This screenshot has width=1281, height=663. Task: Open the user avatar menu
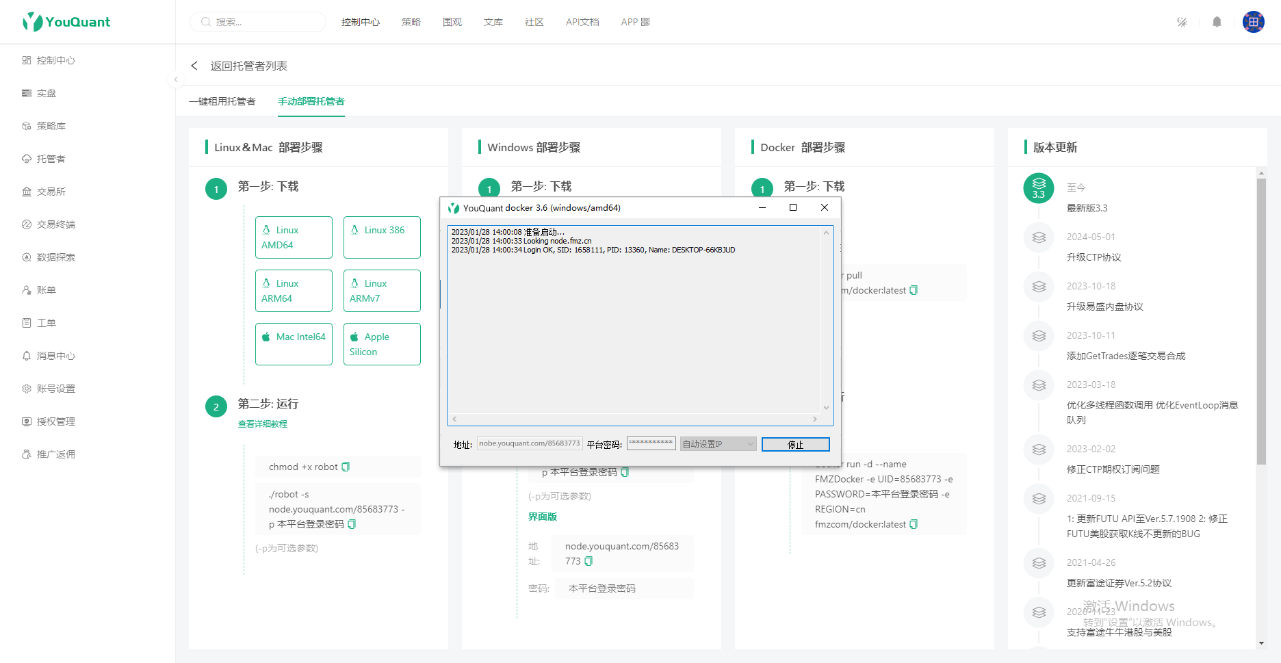click(1253, 22)
